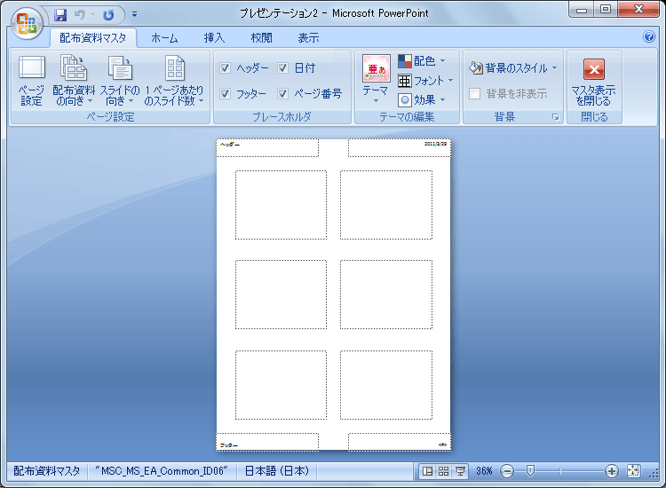Maximize the PowerPoint window
The image size is (666, 488).
[x=606, y=10]
